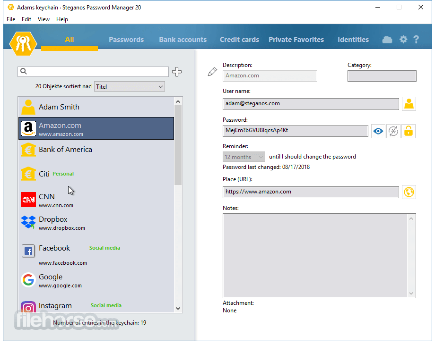The width and height of the screenshot is (435, 344).
Task: Open the Titel sort dropdown
Action: click(x=129, y=86)
